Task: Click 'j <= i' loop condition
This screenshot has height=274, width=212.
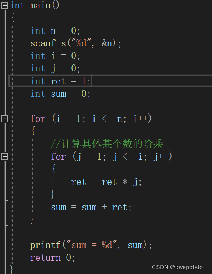Action: (127, 157)
